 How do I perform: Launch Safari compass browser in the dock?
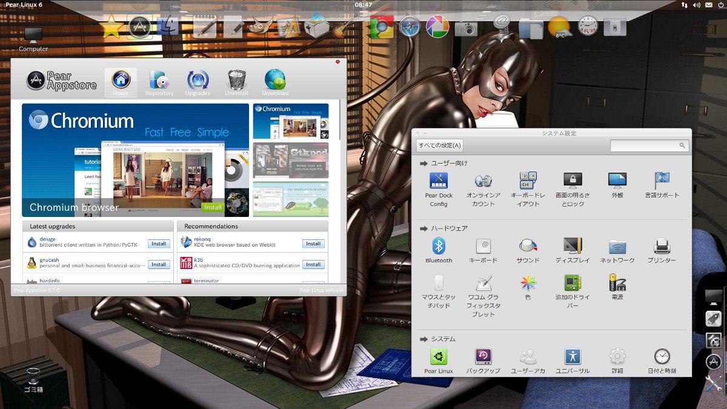click(x=410, y=27)
